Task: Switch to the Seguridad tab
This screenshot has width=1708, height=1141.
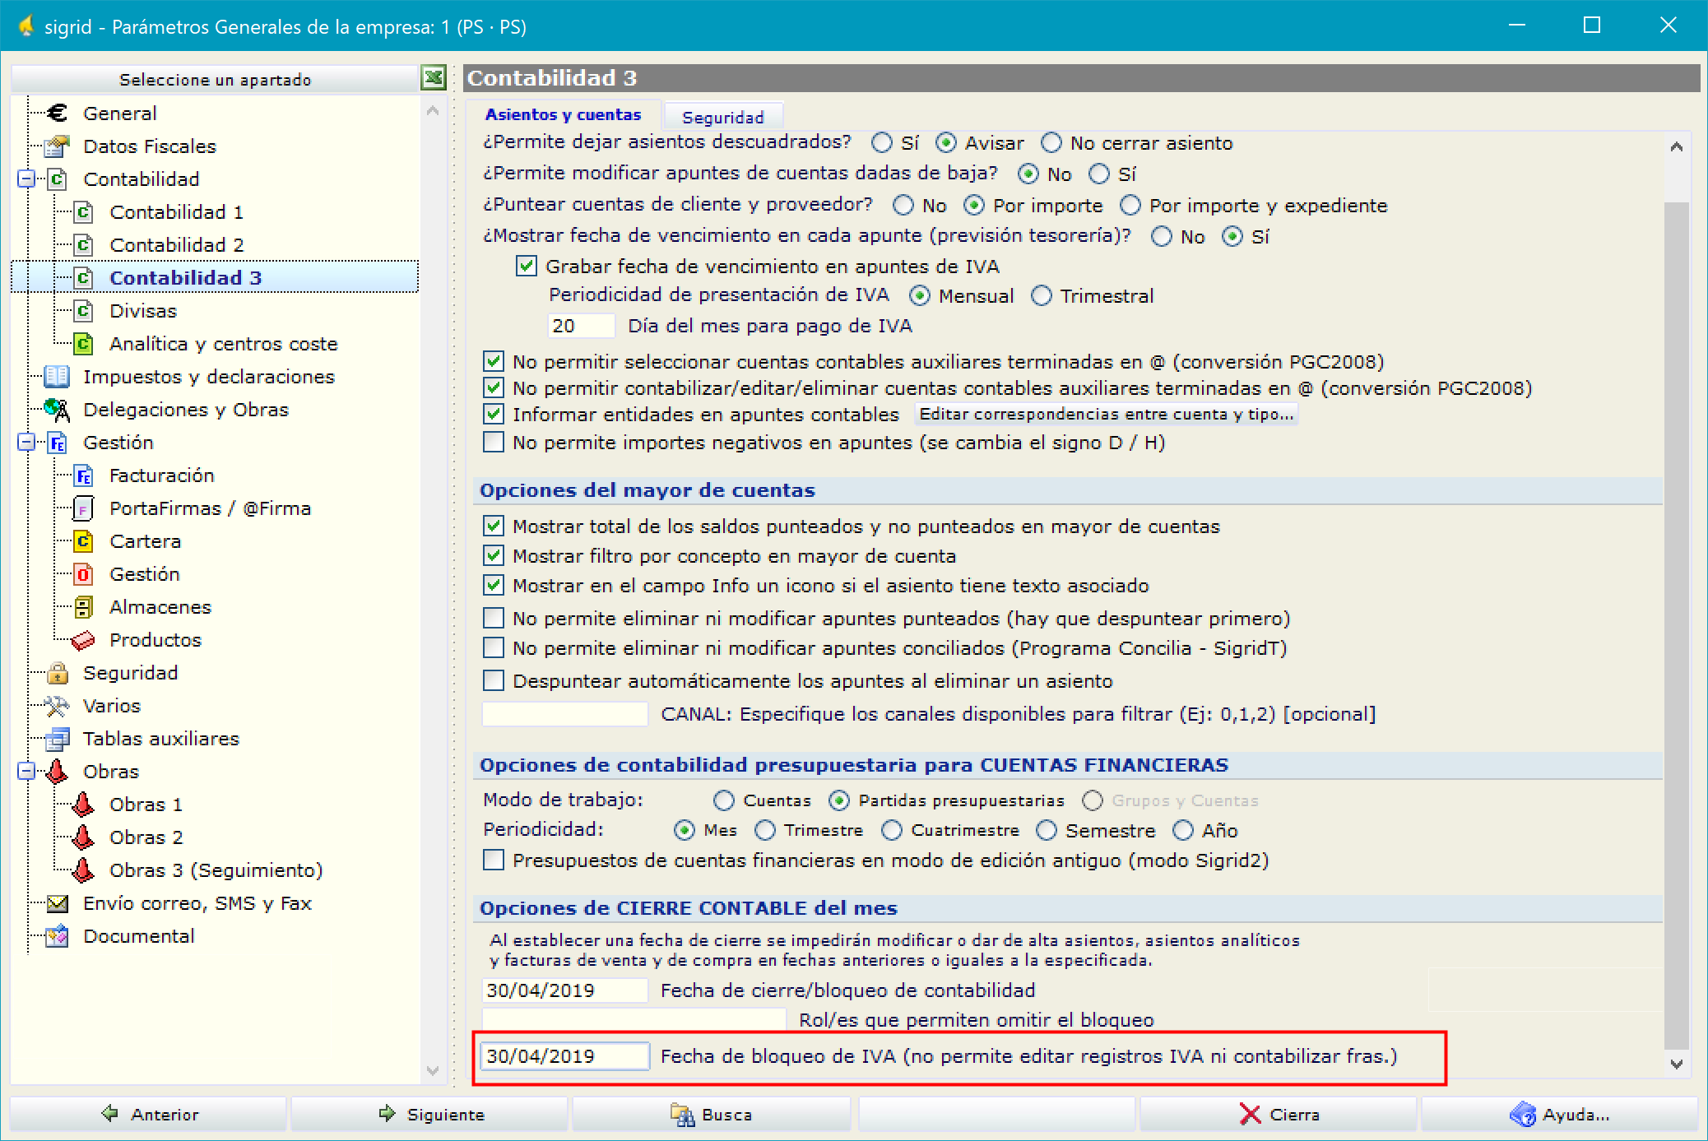Action: [723, 117]
